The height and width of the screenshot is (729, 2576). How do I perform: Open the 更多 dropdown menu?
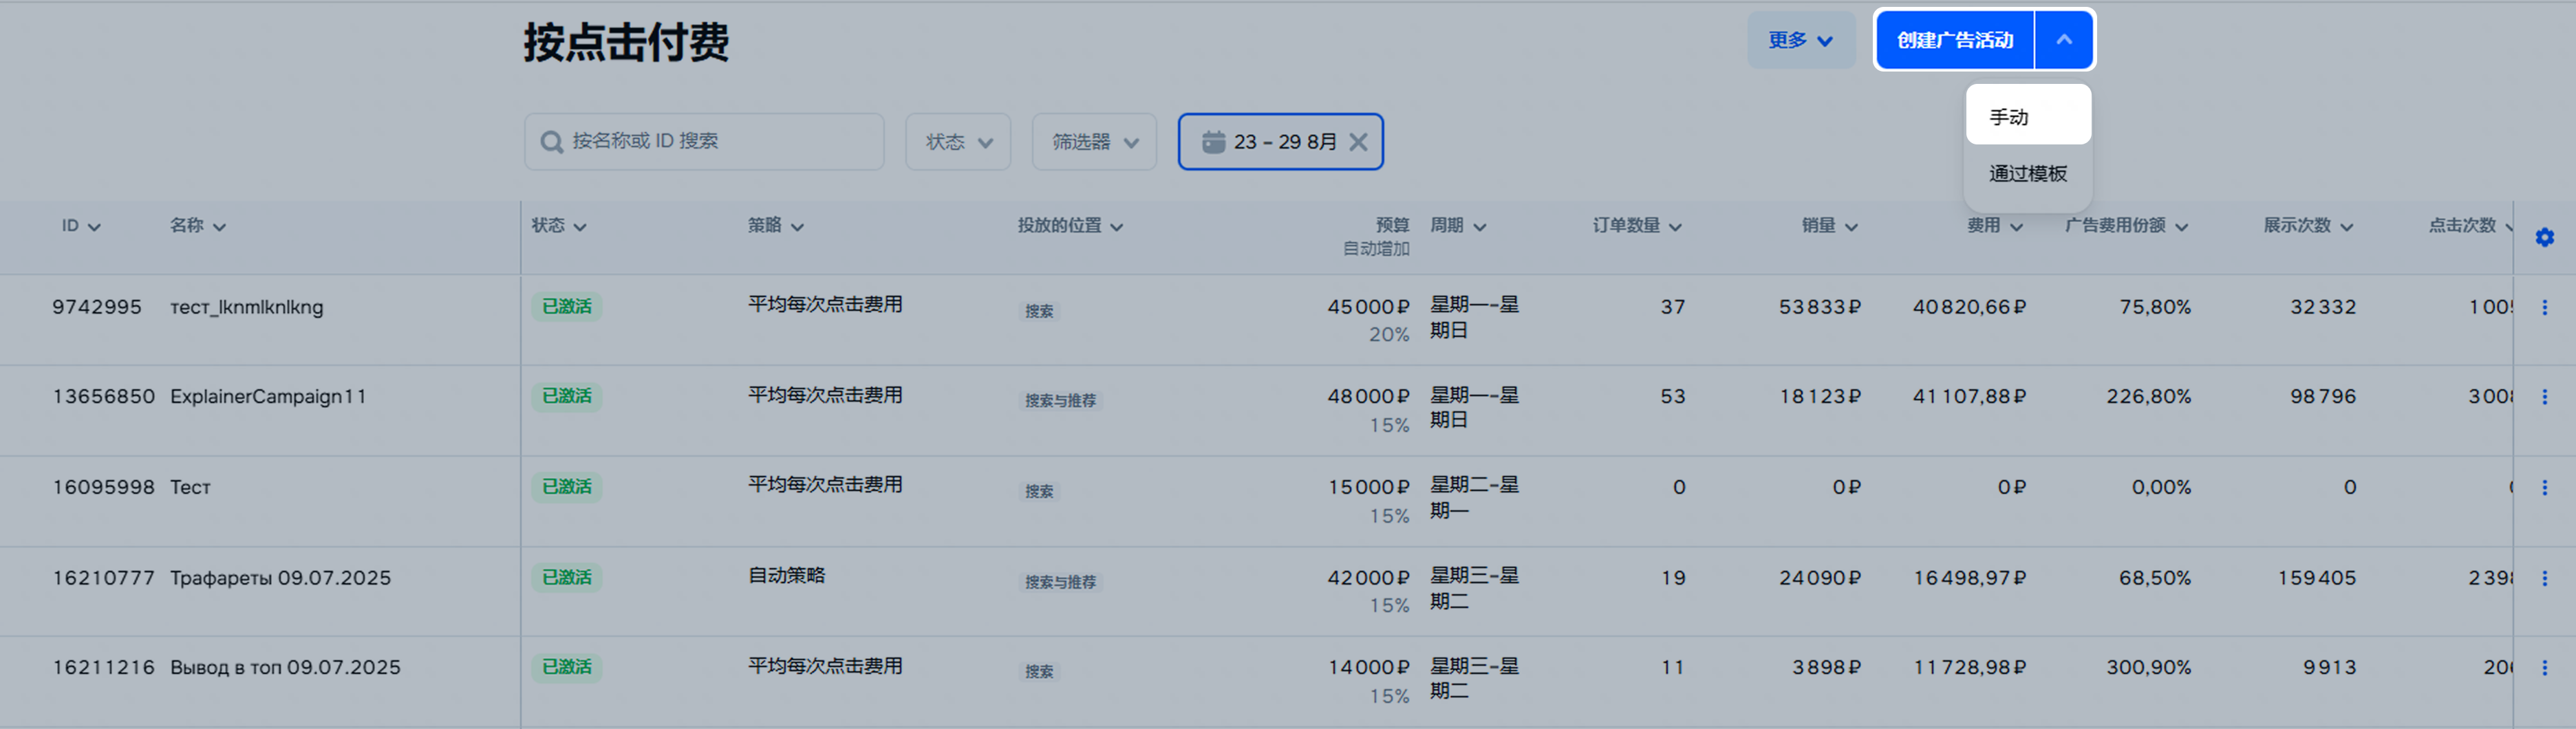coord(1799,41)
